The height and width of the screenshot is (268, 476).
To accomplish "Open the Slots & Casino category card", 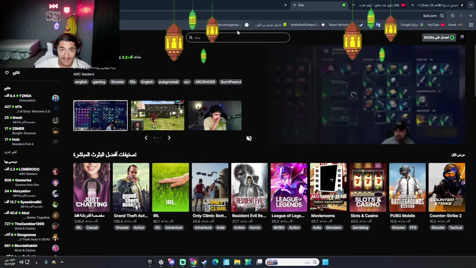I will [368, 187].
